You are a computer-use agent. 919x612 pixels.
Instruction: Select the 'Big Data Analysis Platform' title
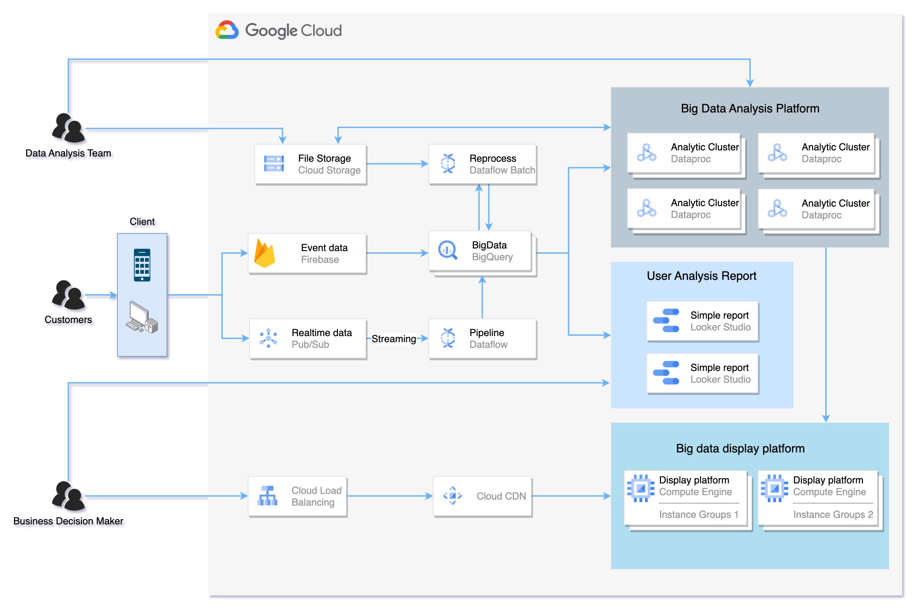point(750,109)
